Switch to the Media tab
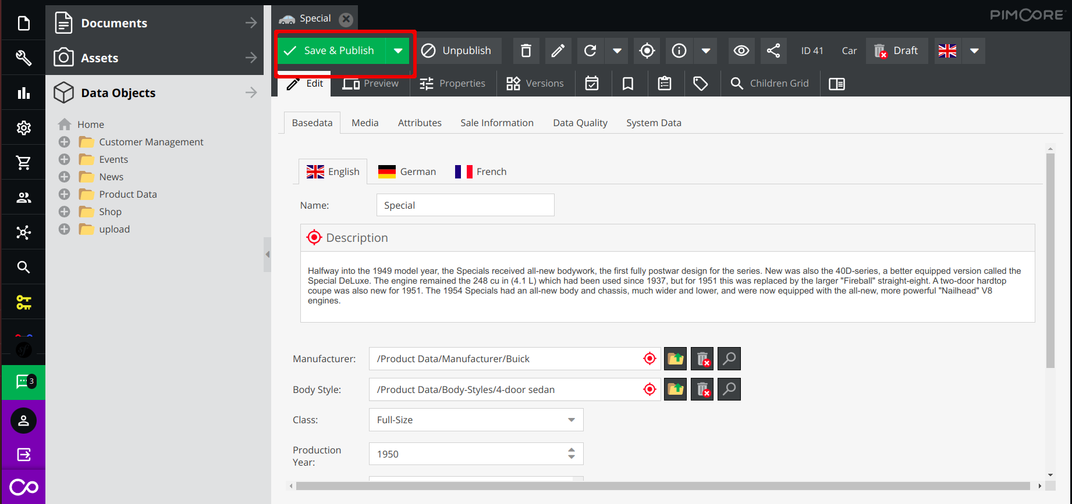Screen dimensions: 1072x504 365,123
